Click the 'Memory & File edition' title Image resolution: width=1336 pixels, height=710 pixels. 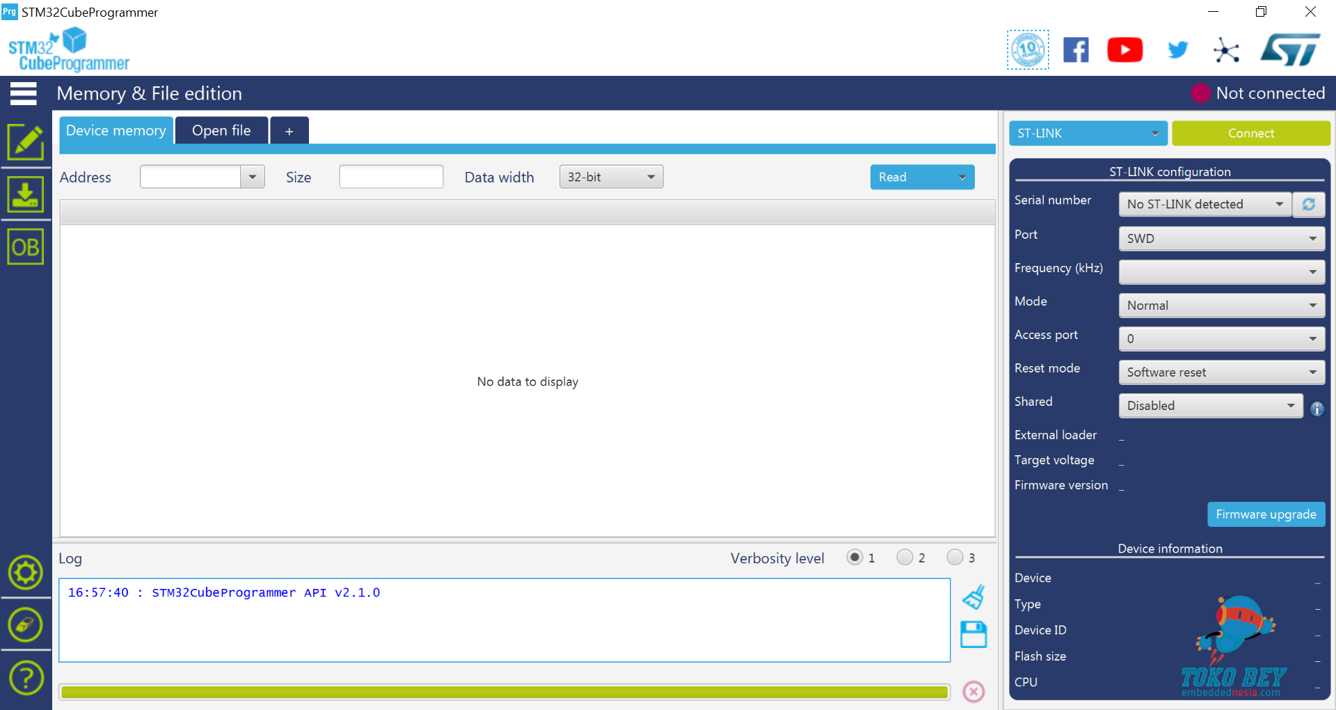pyautogui.click(x=150, y=93)
